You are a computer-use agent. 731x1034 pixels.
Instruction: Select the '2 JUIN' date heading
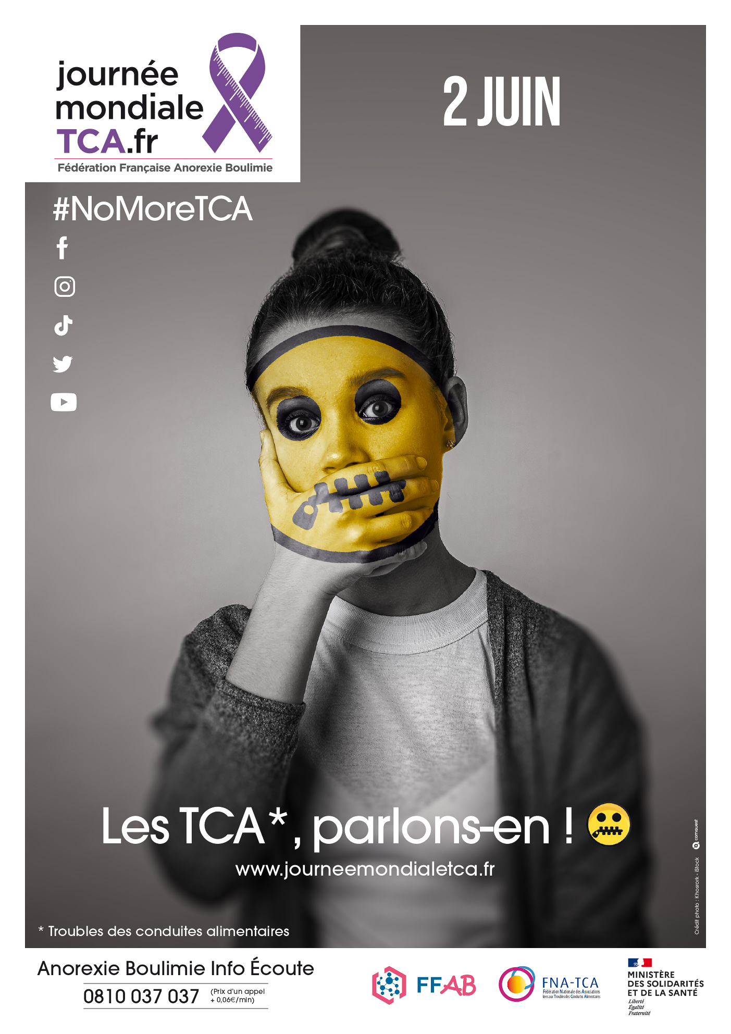click(502, 102)
